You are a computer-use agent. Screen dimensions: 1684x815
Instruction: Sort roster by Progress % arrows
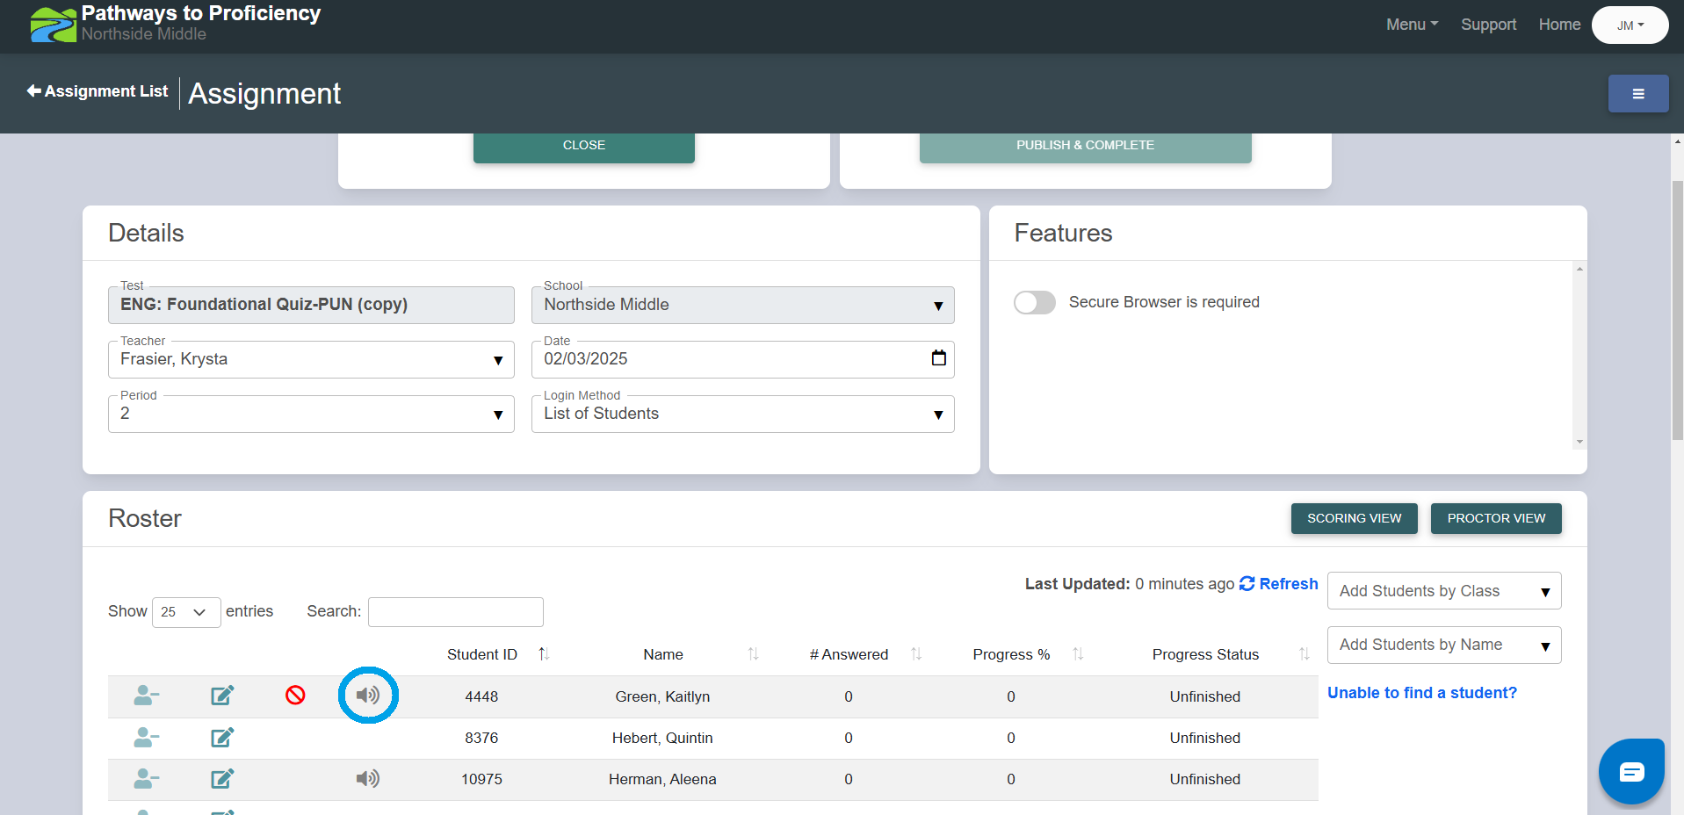[x=1078, y=654]
